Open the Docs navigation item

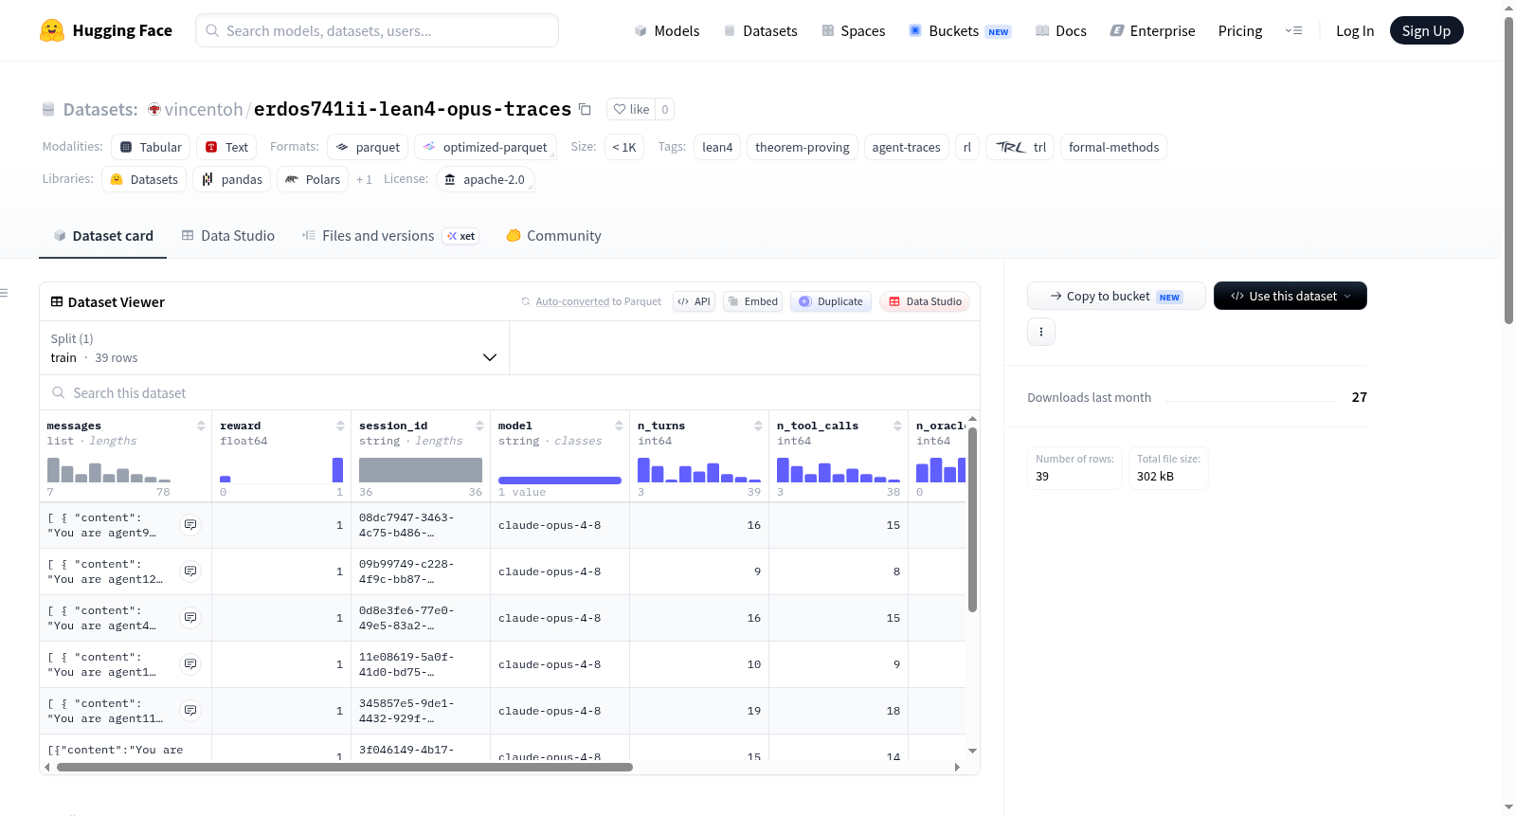[x=1061, y=30]
